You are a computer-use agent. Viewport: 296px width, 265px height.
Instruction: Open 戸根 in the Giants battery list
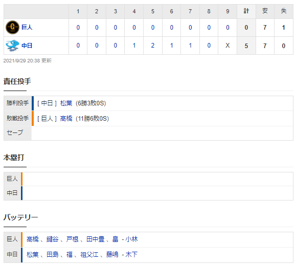click(x=72, y=239)
